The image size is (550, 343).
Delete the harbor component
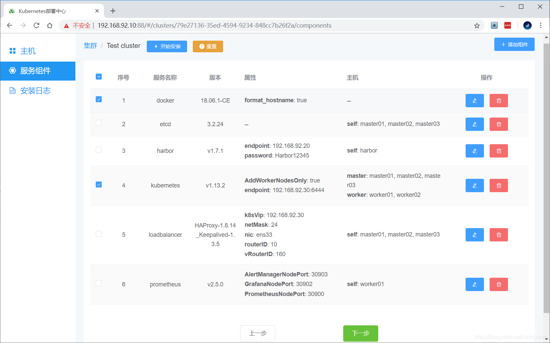[x=499, y=151]
